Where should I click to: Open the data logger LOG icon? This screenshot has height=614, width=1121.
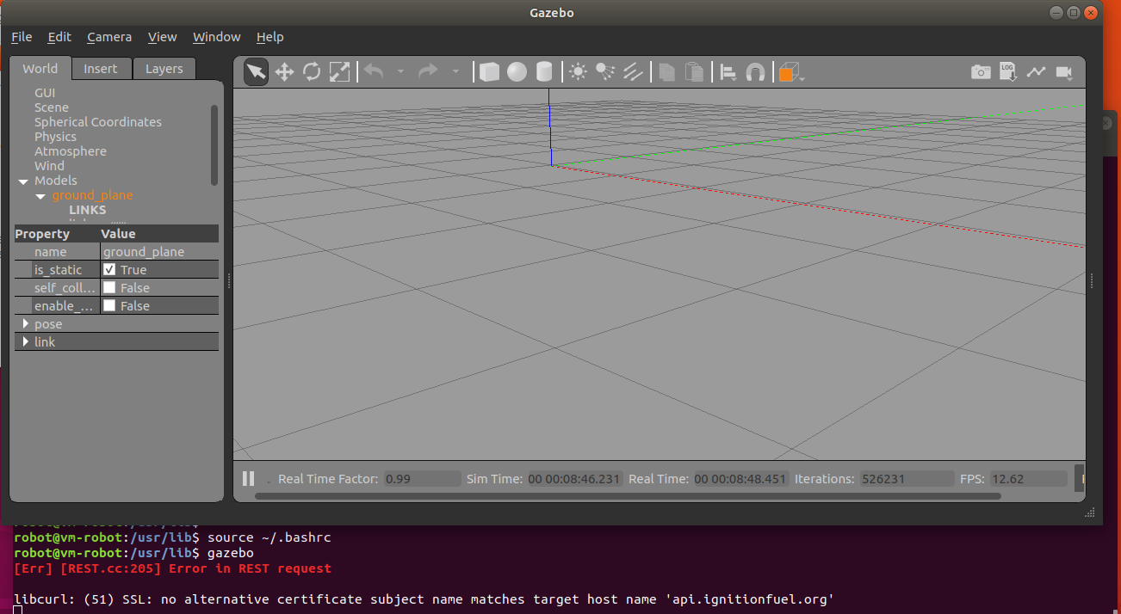point(1008,72)
